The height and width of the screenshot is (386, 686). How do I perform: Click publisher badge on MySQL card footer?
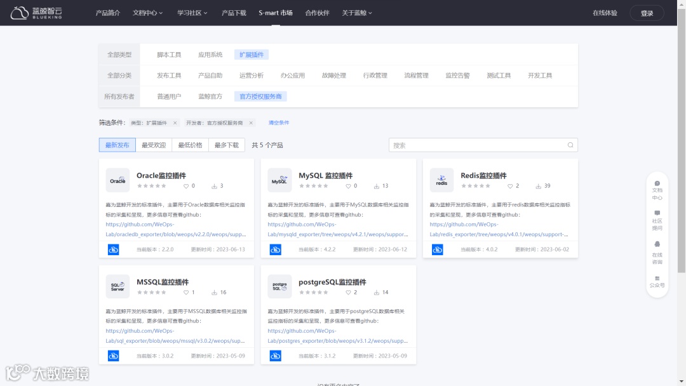click(275, 250)
